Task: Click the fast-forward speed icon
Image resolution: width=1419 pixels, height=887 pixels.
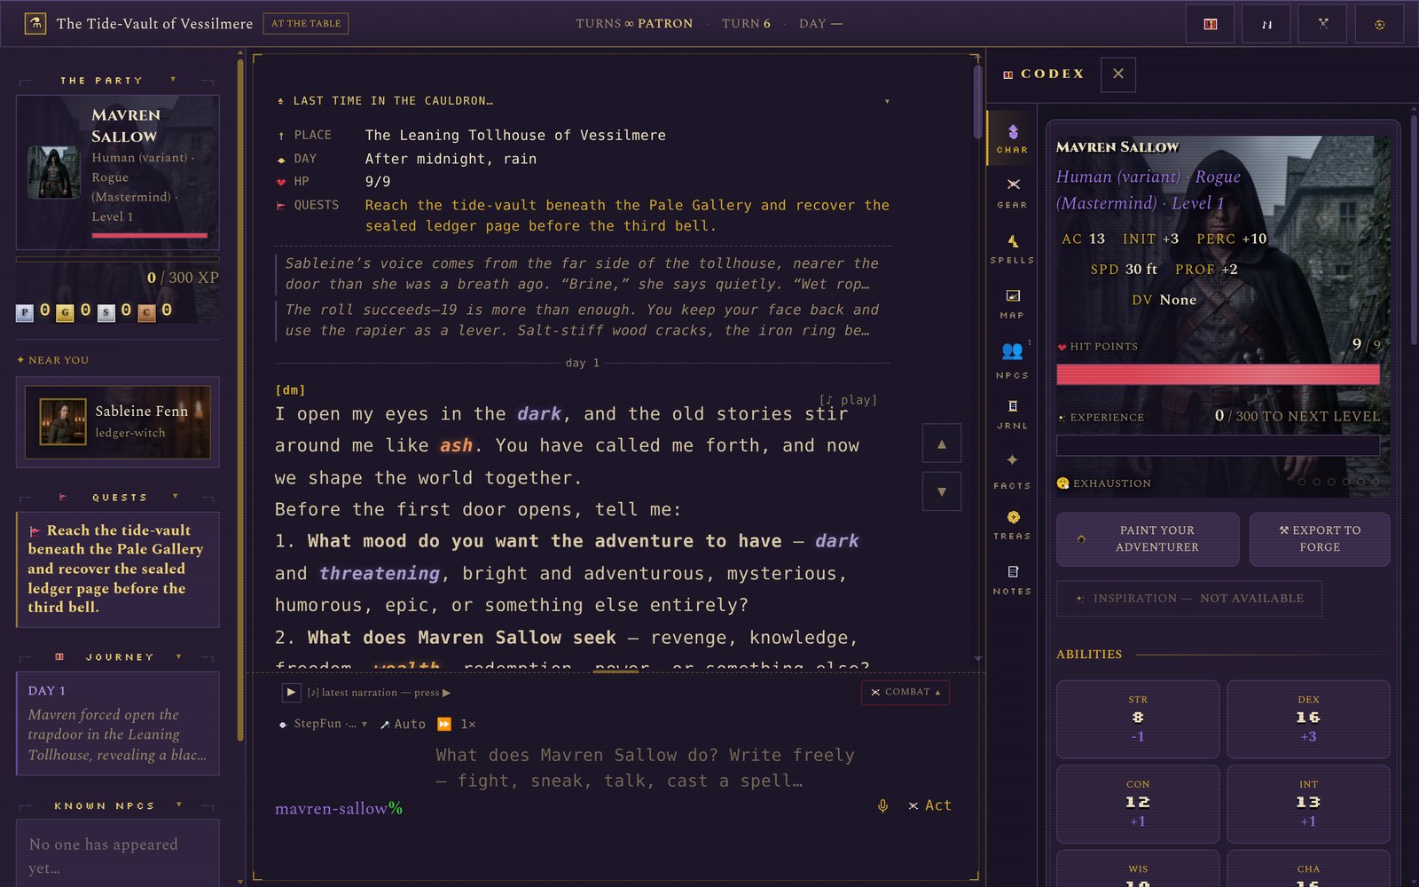Action: 444,724
